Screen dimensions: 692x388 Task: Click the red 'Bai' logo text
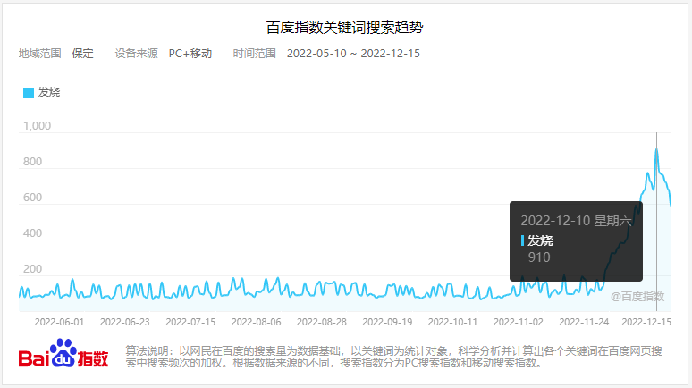tap(34, 358)
